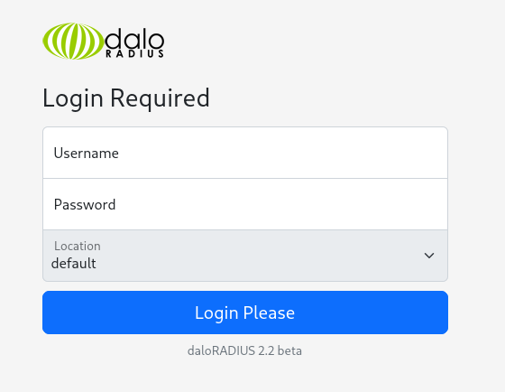Click the 'Username' placeholder label
505x392 pixels.
86,153
